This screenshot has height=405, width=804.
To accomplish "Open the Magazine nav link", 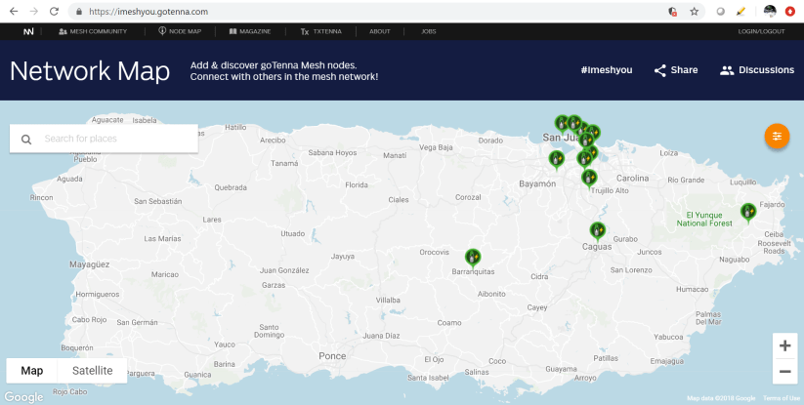I will tap(252, 31).
